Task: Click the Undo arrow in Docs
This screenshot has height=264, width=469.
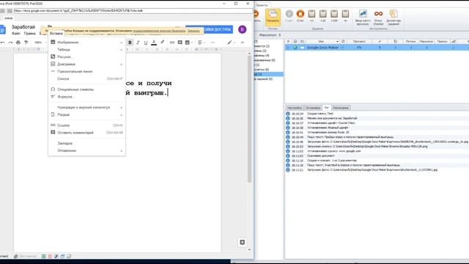Action: tap(3, 43)
